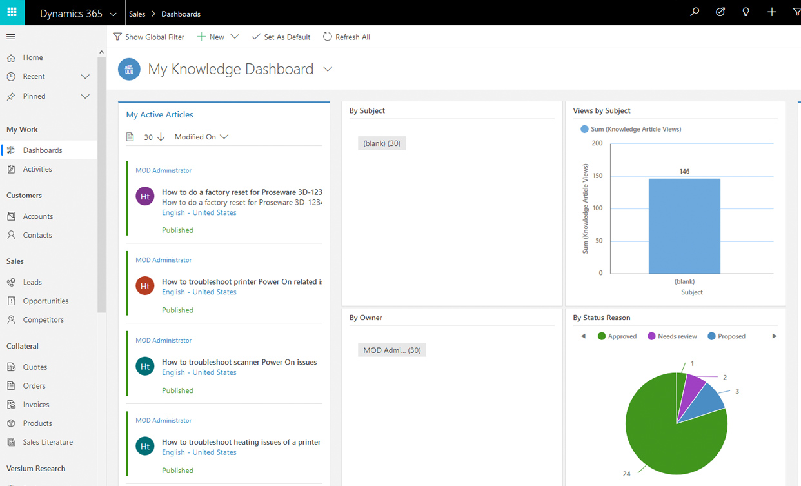Open the task flow checkmark-circle icon
Image resolution: width=801 pixels, height=486 pixels.
point(720,12)
